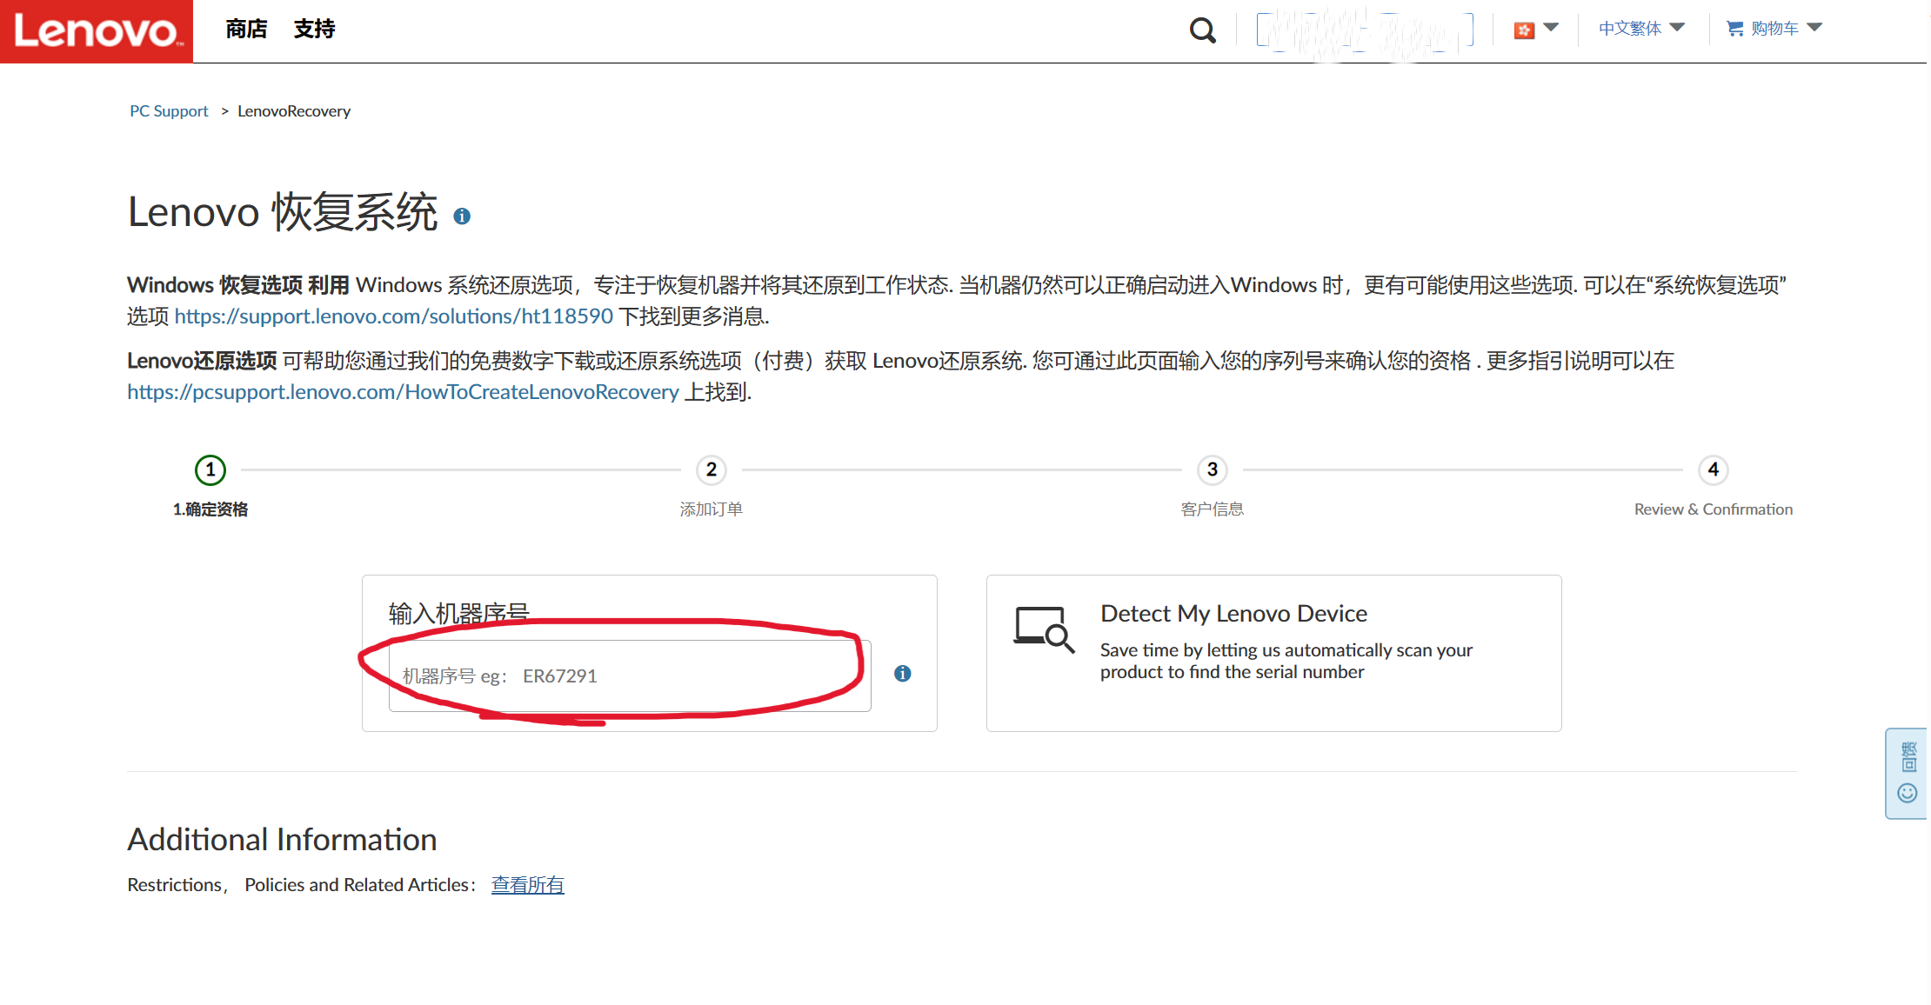Open the 中文繁体 language dropdown
Screen dimensions: 1931x1005
[x=1641, y=29]
